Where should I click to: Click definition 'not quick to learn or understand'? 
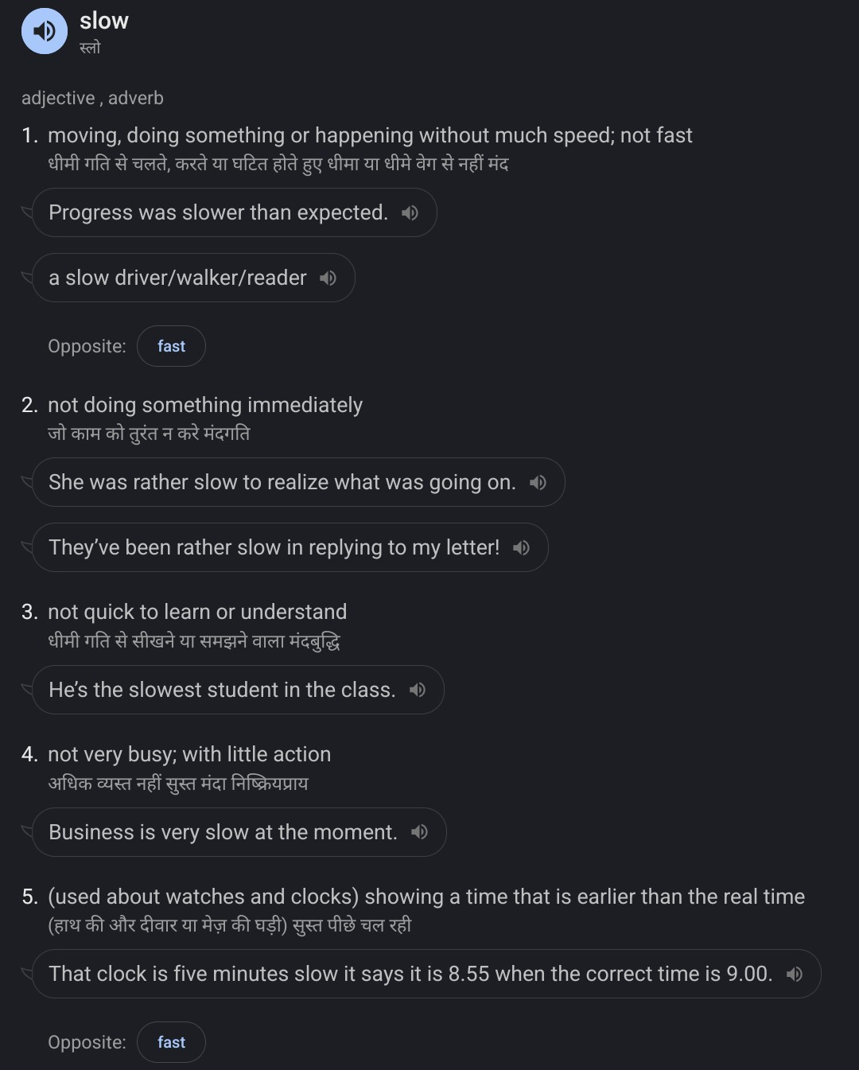(197, 612)
